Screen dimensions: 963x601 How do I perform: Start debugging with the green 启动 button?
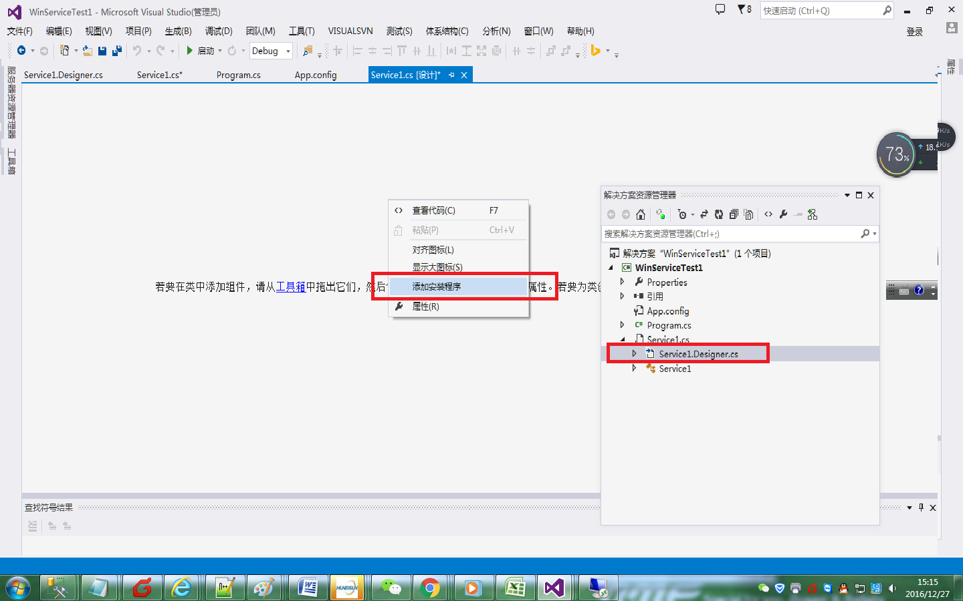(200, 51)
